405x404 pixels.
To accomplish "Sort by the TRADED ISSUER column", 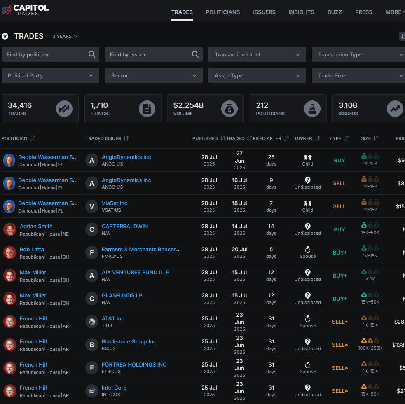I will click(x=107, y=139).
